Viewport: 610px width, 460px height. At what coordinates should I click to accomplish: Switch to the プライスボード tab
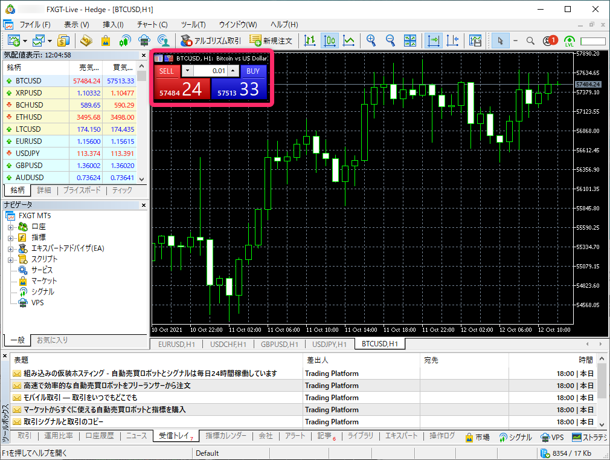point(82,190)
